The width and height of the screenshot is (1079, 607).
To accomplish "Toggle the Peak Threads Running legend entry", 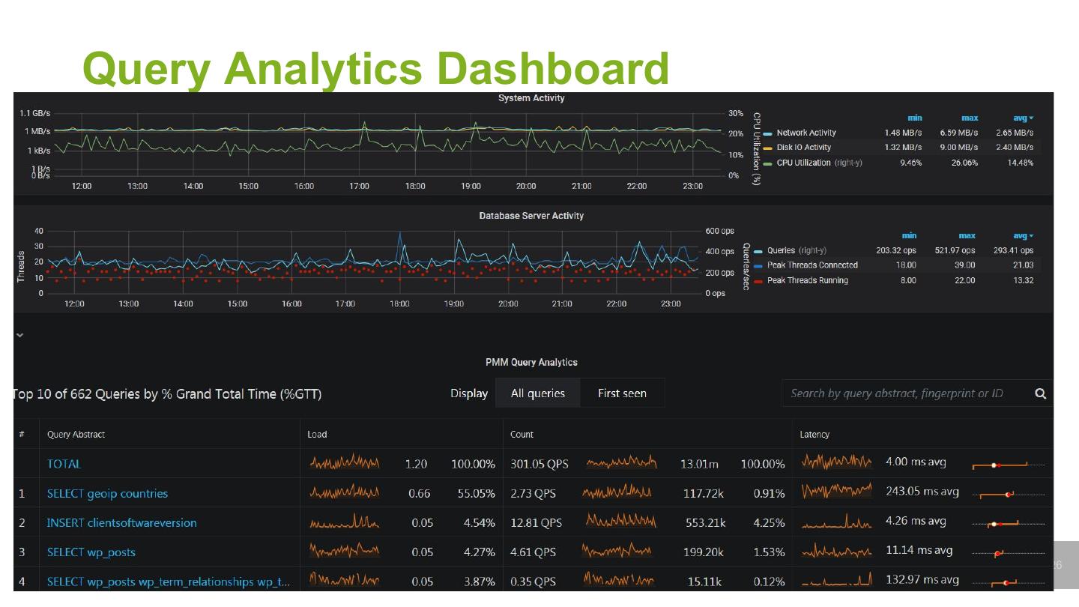I will pyautogui.click(x=808, y=280).
